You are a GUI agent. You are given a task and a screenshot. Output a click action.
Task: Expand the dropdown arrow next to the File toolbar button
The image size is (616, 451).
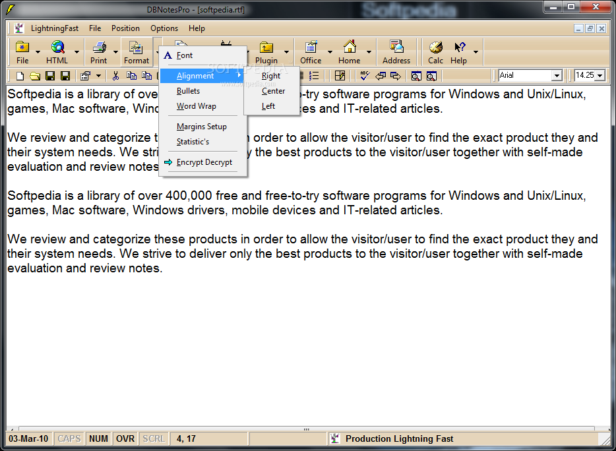[x=38, y=52]
